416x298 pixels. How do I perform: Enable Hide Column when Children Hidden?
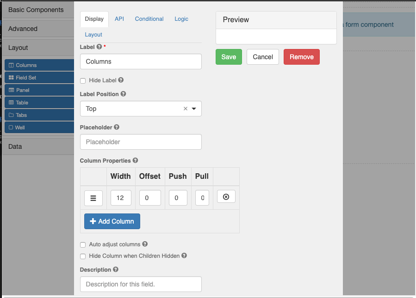click(82, 256)
